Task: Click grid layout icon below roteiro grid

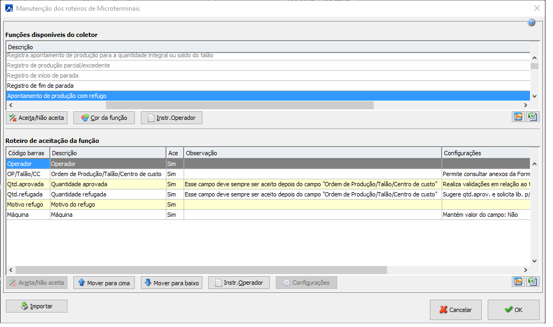Action: tap(518, 282)
